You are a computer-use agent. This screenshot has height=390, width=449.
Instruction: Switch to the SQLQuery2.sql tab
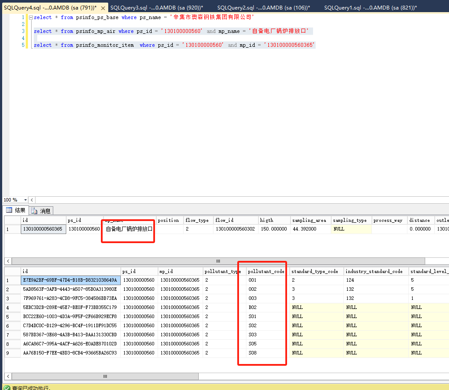pyautogui.click(x=263, y=8)
